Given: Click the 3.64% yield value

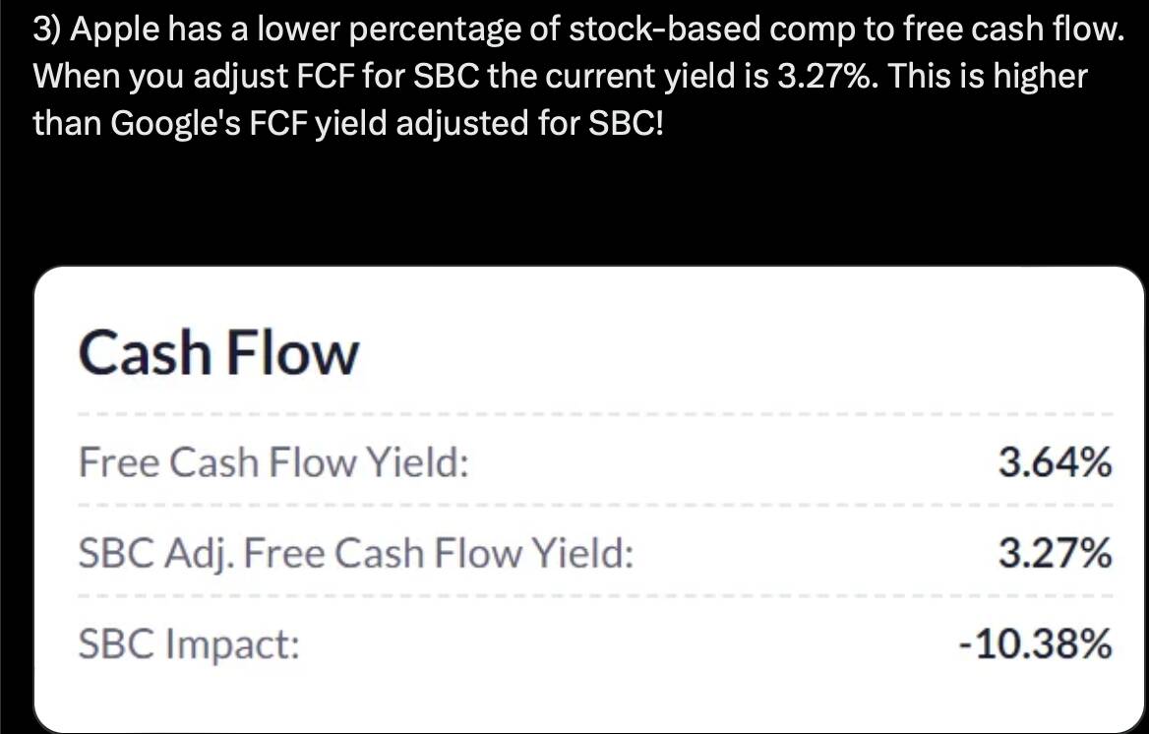Looking at the screenshot, I should (x=1056, y=462).
